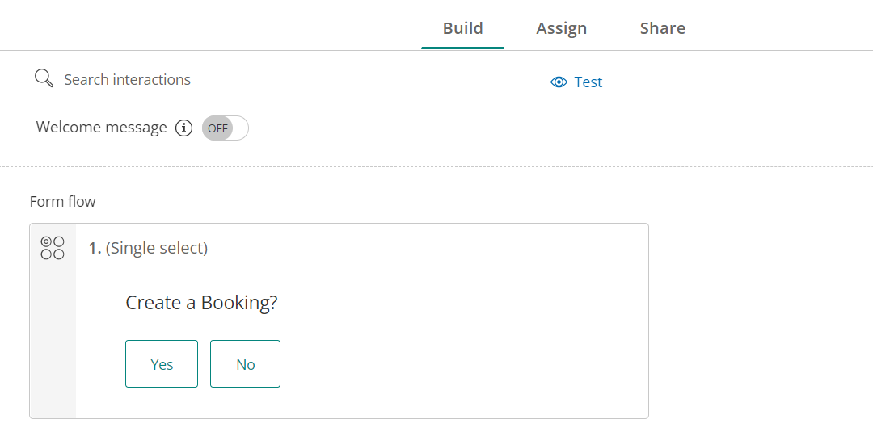Click the magnifying glass search icon
Viewport: 873px width, 432px height.
coord(44,78)
